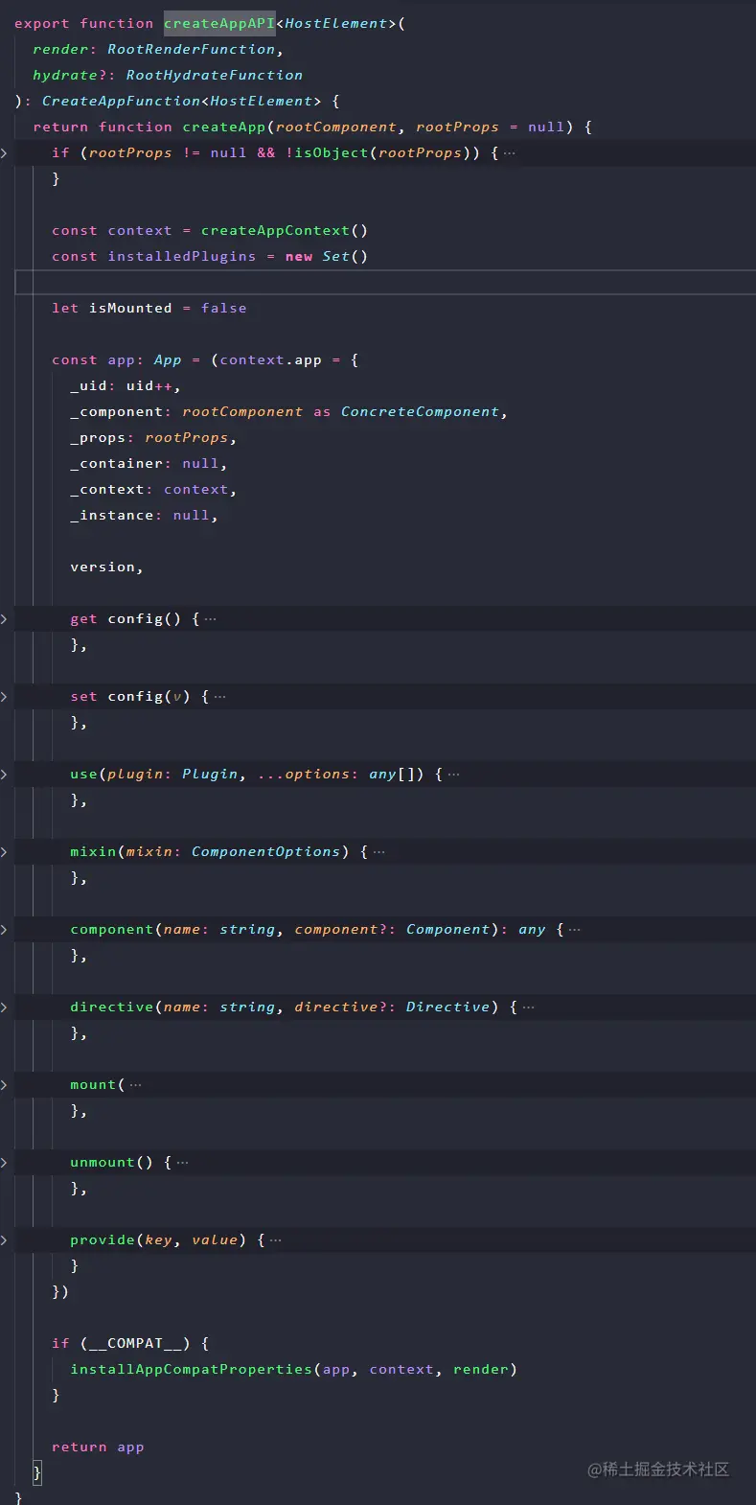The width and height of the screenshot is (756, 1505).
Task: Click the ellipsis after provide(key, value)
Action: tap(275, 1240)
